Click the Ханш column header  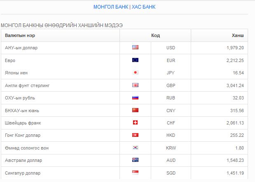(238, 35)
